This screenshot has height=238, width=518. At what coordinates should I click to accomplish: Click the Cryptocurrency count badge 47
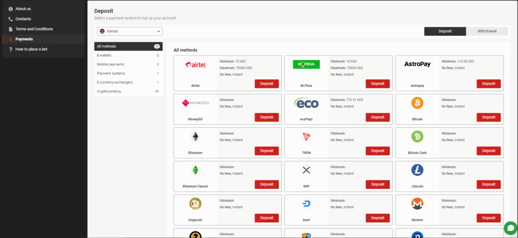pyautogui.click(x=157, y=91)
